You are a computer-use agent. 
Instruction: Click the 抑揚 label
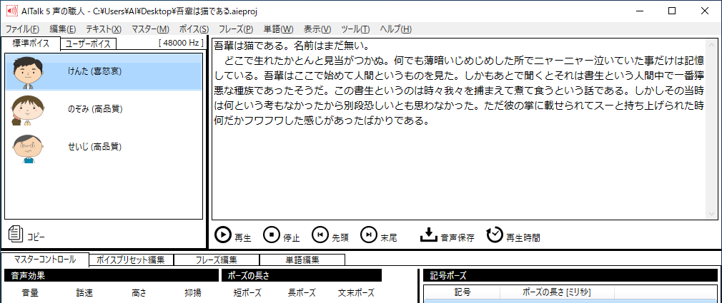pyautogui.click(x=193, y=293)
